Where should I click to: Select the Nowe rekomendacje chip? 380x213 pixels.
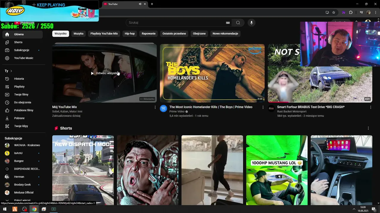pos(225,34)
